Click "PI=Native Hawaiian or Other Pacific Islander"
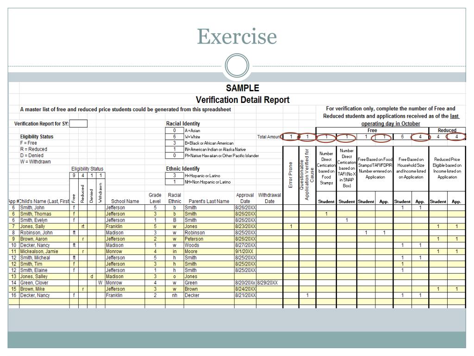The height and width of the screenshot is (356, 474). [x=222, y=156]
